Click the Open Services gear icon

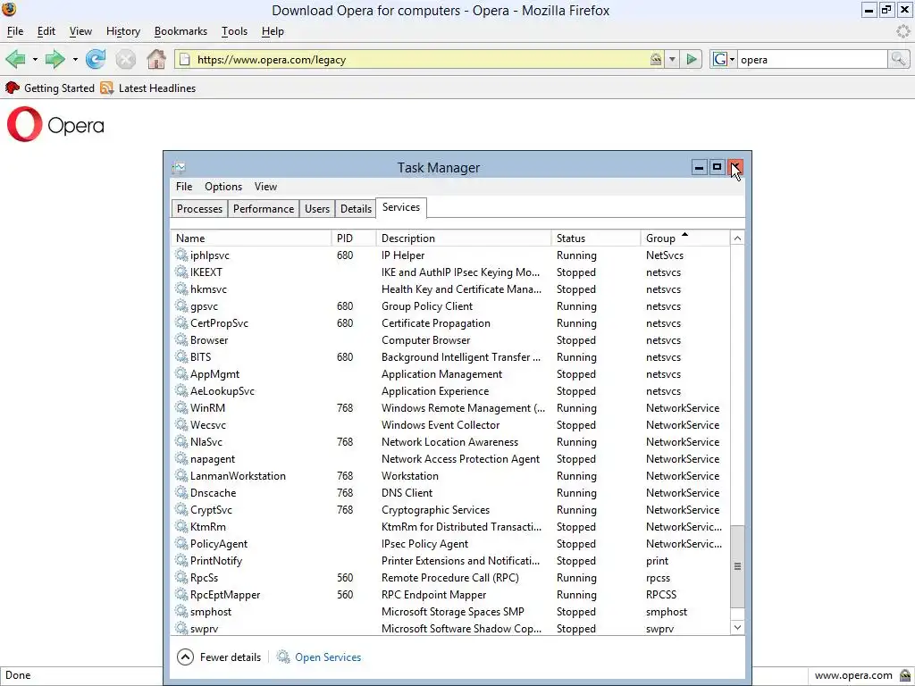coord(283,657)
